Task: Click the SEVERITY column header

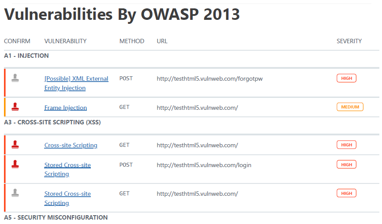Action: [349, 41]
